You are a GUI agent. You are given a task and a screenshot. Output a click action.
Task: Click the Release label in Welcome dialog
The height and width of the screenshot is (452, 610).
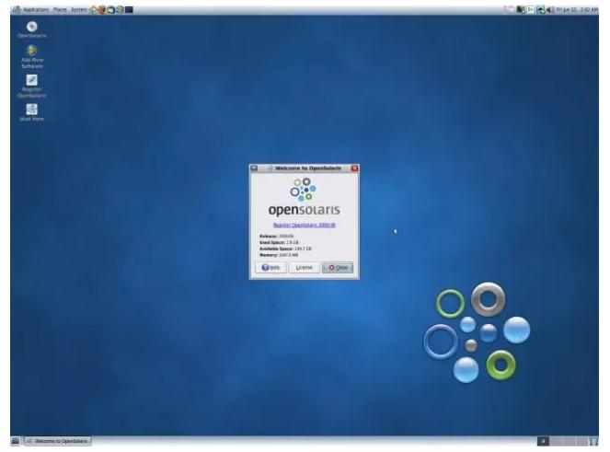(x=269, y=237)
